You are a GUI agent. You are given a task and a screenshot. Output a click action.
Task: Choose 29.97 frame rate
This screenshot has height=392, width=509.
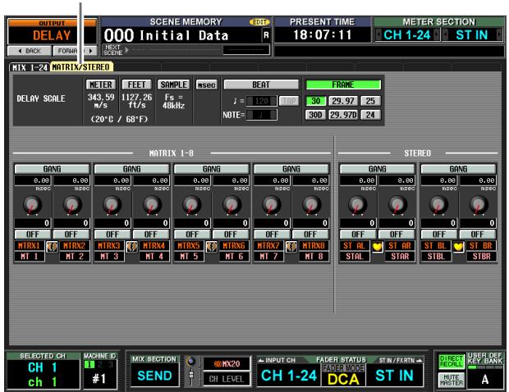pos(343,101)
